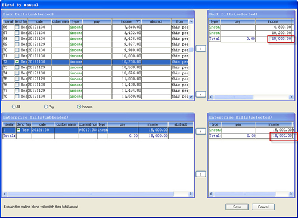Tick blend flag checkbox for bank bill row 69

[x=17, y=44]
